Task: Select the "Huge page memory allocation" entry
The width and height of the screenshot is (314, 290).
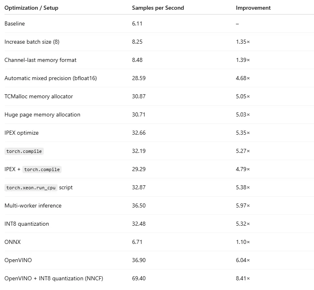Action: click(x=42, y=114)
